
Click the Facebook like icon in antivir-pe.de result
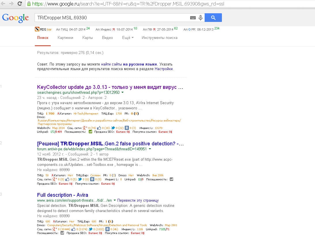coord(67,179)
